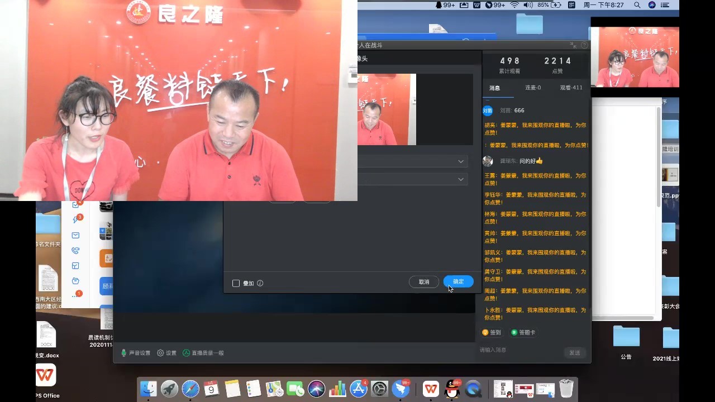The height and width of the screenshot is (402, 715).
Task: Open the 答题卡 answer card
Action: click(523, 332)
